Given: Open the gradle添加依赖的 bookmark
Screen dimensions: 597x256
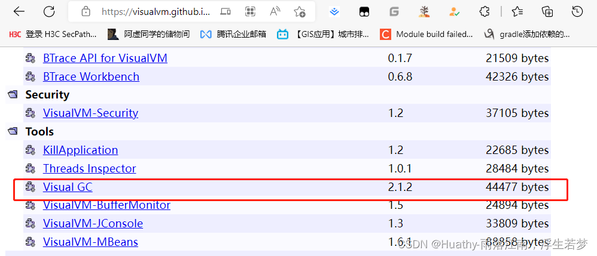Looking at the screenshot, I should [x=526, y=34].
